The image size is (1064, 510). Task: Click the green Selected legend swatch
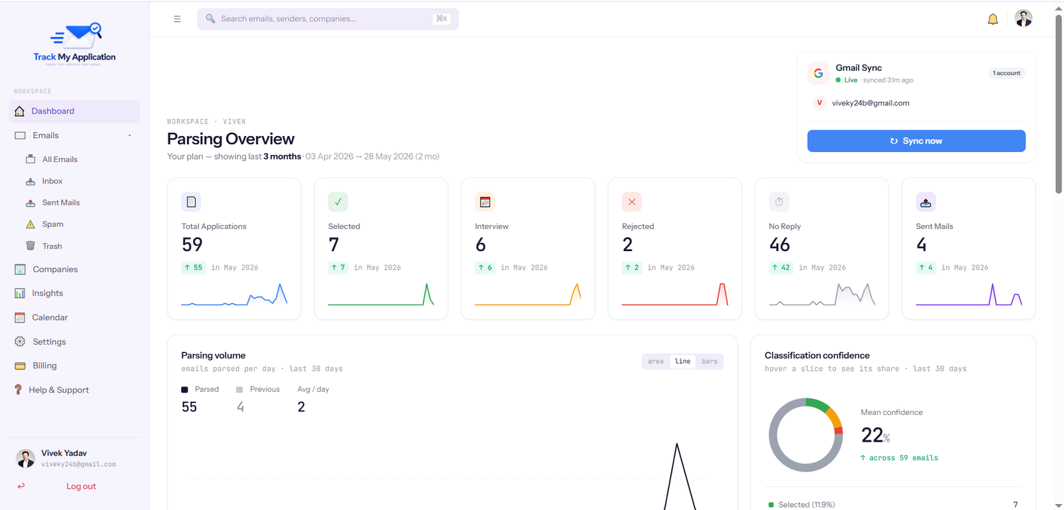tap(771, 505)
